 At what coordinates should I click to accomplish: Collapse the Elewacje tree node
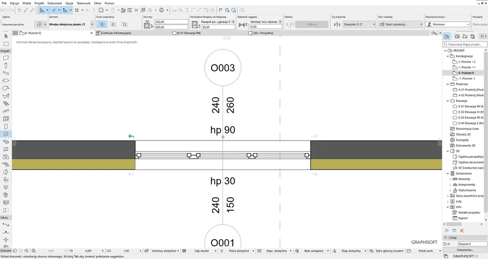coord(448,101)
